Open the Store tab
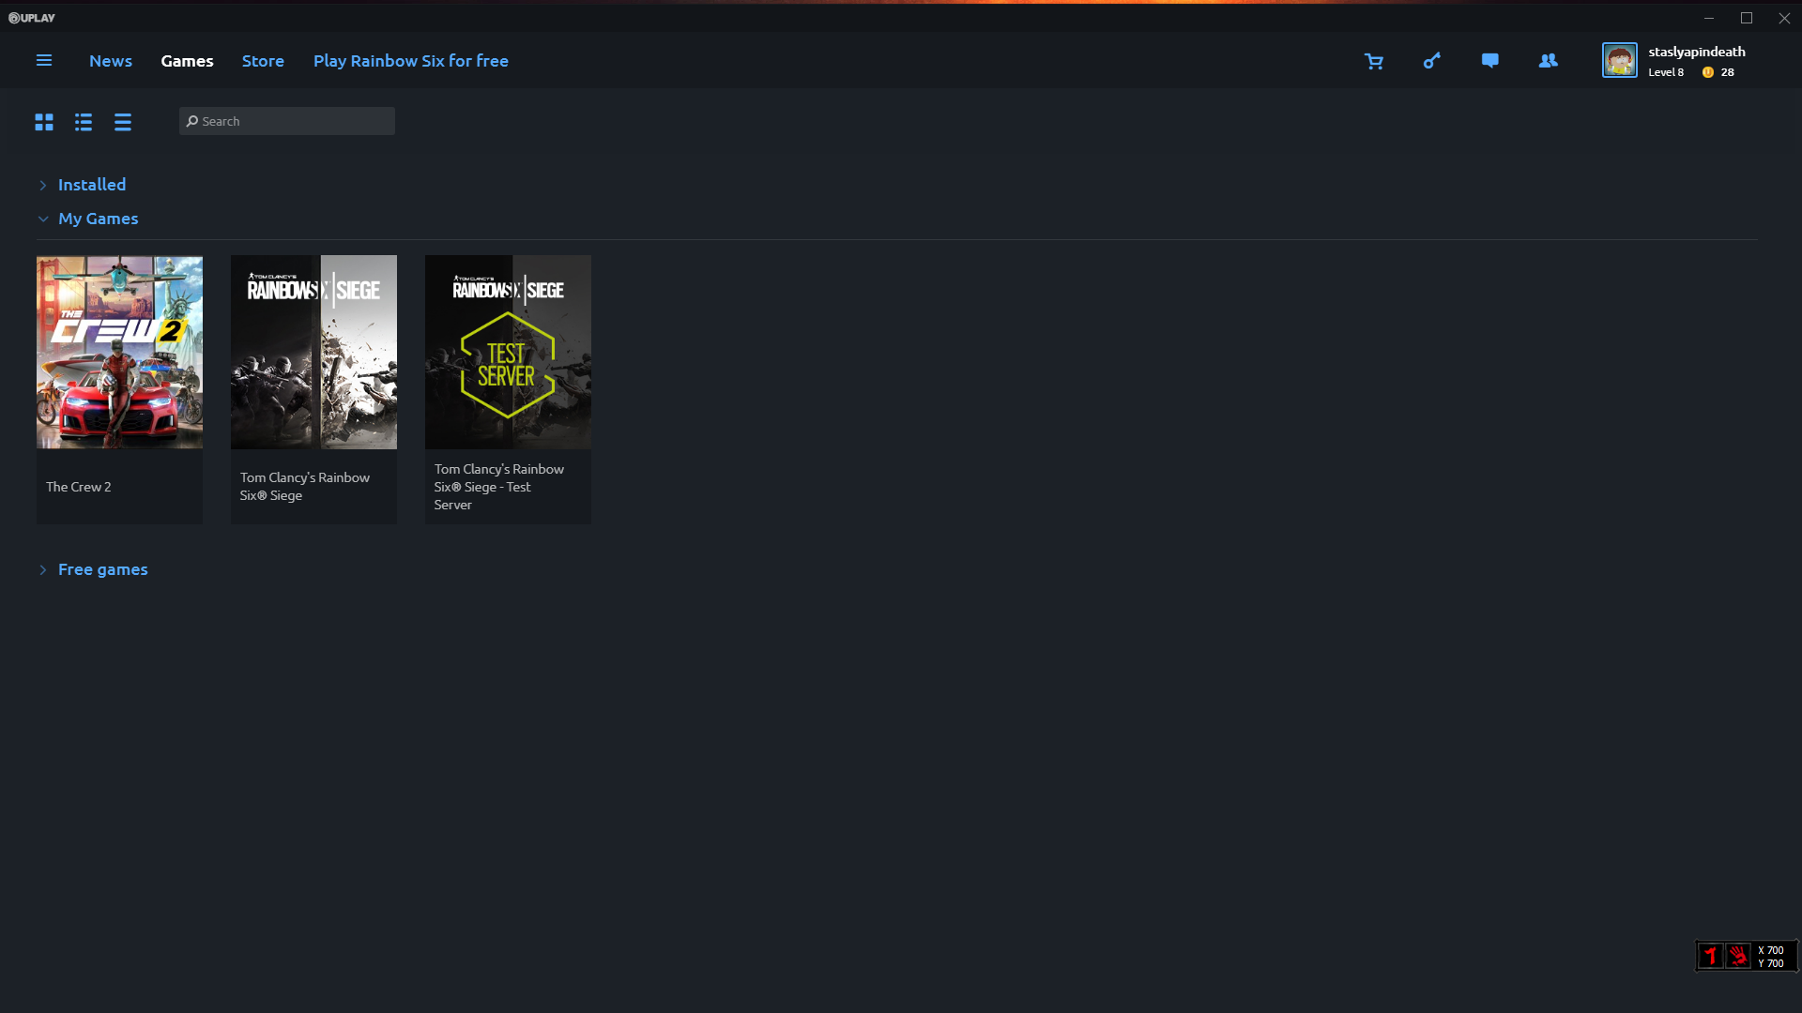1802x1013 pixels. point(263,61)
